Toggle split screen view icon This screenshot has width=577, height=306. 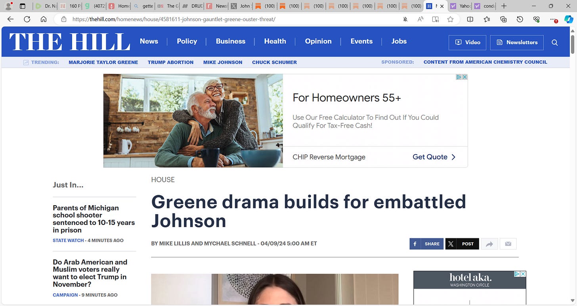coord(470,19)
